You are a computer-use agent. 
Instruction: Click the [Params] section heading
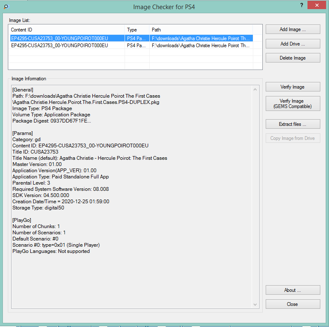(x=23, y=133)
